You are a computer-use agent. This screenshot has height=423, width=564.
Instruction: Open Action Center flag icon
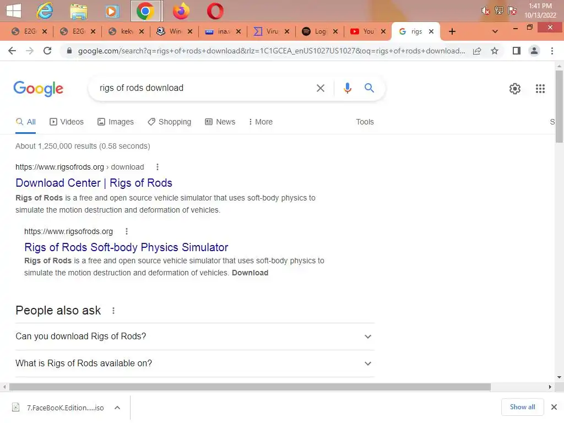[512, 10]
